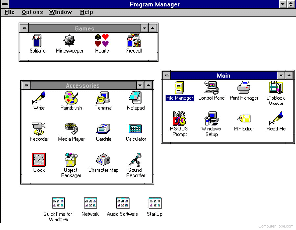The width and height of the screenshot is (296, 230).
Task: Select the Recorder camera icon in Accessories
Action: pos(39,129)
